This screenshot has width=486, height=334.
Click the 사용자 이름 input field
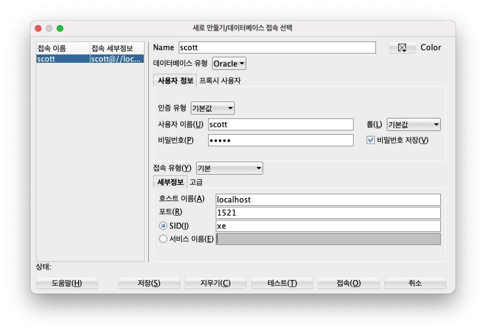pyautogui.click(x=281, y=124)
